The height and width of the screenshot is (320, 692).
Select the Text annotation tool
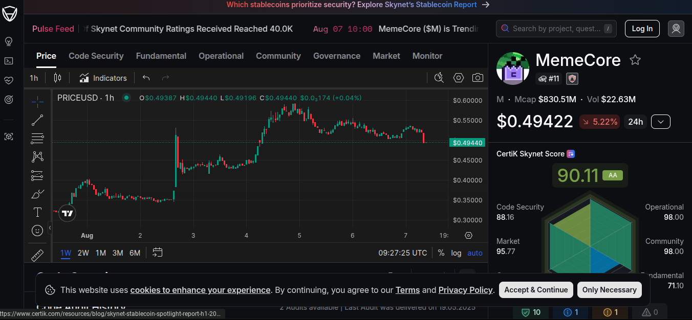[37, 212]
